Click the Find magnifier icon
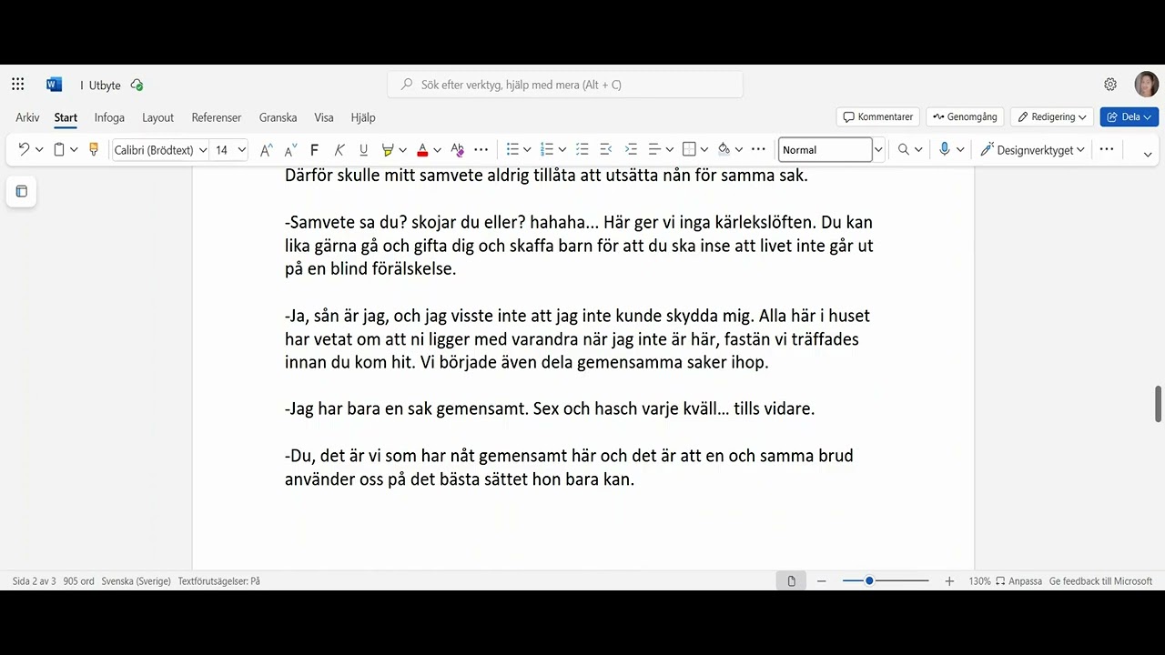Viewport: 1165px width, 655px height. (x=904, y=150)
